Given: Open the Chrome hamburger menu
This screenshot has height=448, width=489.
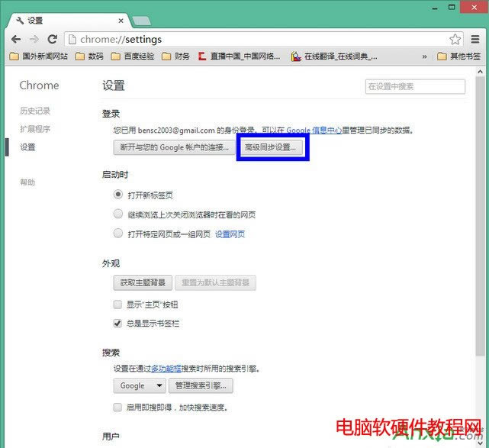Looking at the screenshot, I should 476,39.
